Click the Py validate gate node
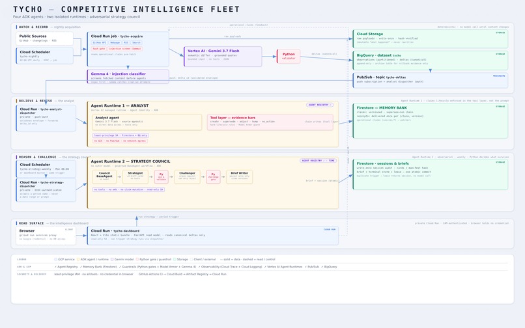Screen dimensions: 525x328 click(161, 177)
